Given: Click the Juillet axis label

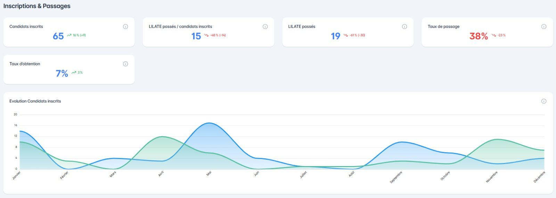Looking at the screenshot, I should [303, 175].
